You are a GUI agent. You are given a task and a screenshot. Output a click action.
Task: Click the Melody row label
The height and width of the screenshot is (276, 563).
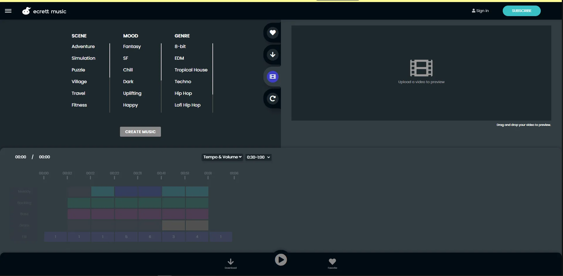click(24, 191)
